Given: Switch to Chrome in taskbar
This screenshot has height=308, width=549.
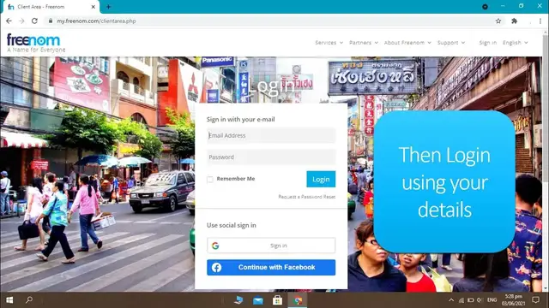Looking at the screenshot, I should (x=298, y=300).
